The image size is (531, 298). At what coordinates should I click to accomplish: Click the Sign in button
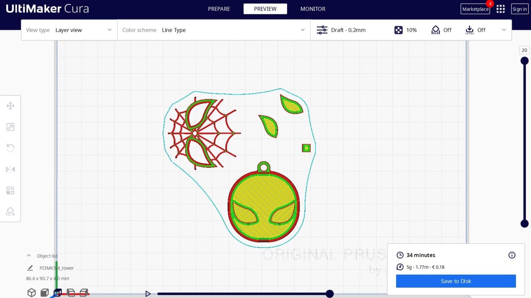[519, 9]
